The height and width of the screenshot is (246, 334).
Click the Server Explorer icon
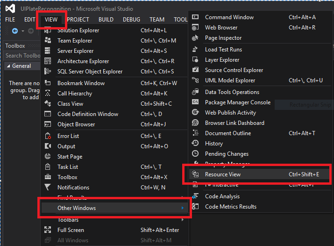point(47,51)
